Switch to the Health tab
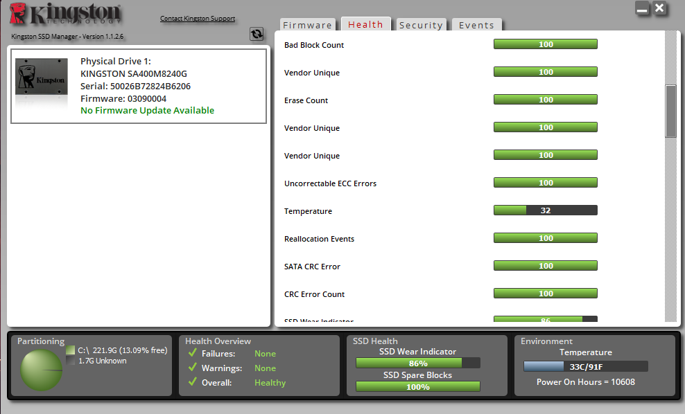The height and width of the screenshot is (414, 685). (365, 24)
